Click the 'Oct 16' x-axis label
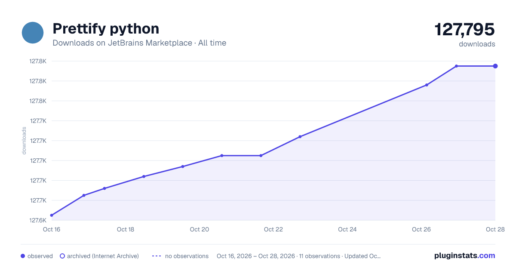The image size is (516, 271). coord(51,229)
